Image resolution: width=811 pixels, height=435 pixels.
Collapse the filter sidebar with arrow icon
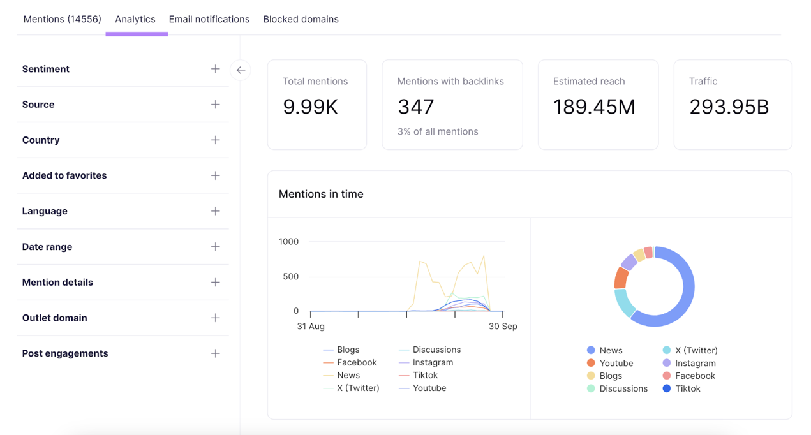tap(241, 70)
